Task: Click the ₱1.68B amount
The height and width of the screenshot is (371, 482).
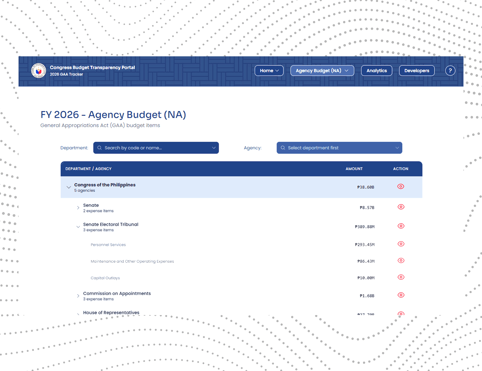Action: pyautogui.click(x=367, y=296)
